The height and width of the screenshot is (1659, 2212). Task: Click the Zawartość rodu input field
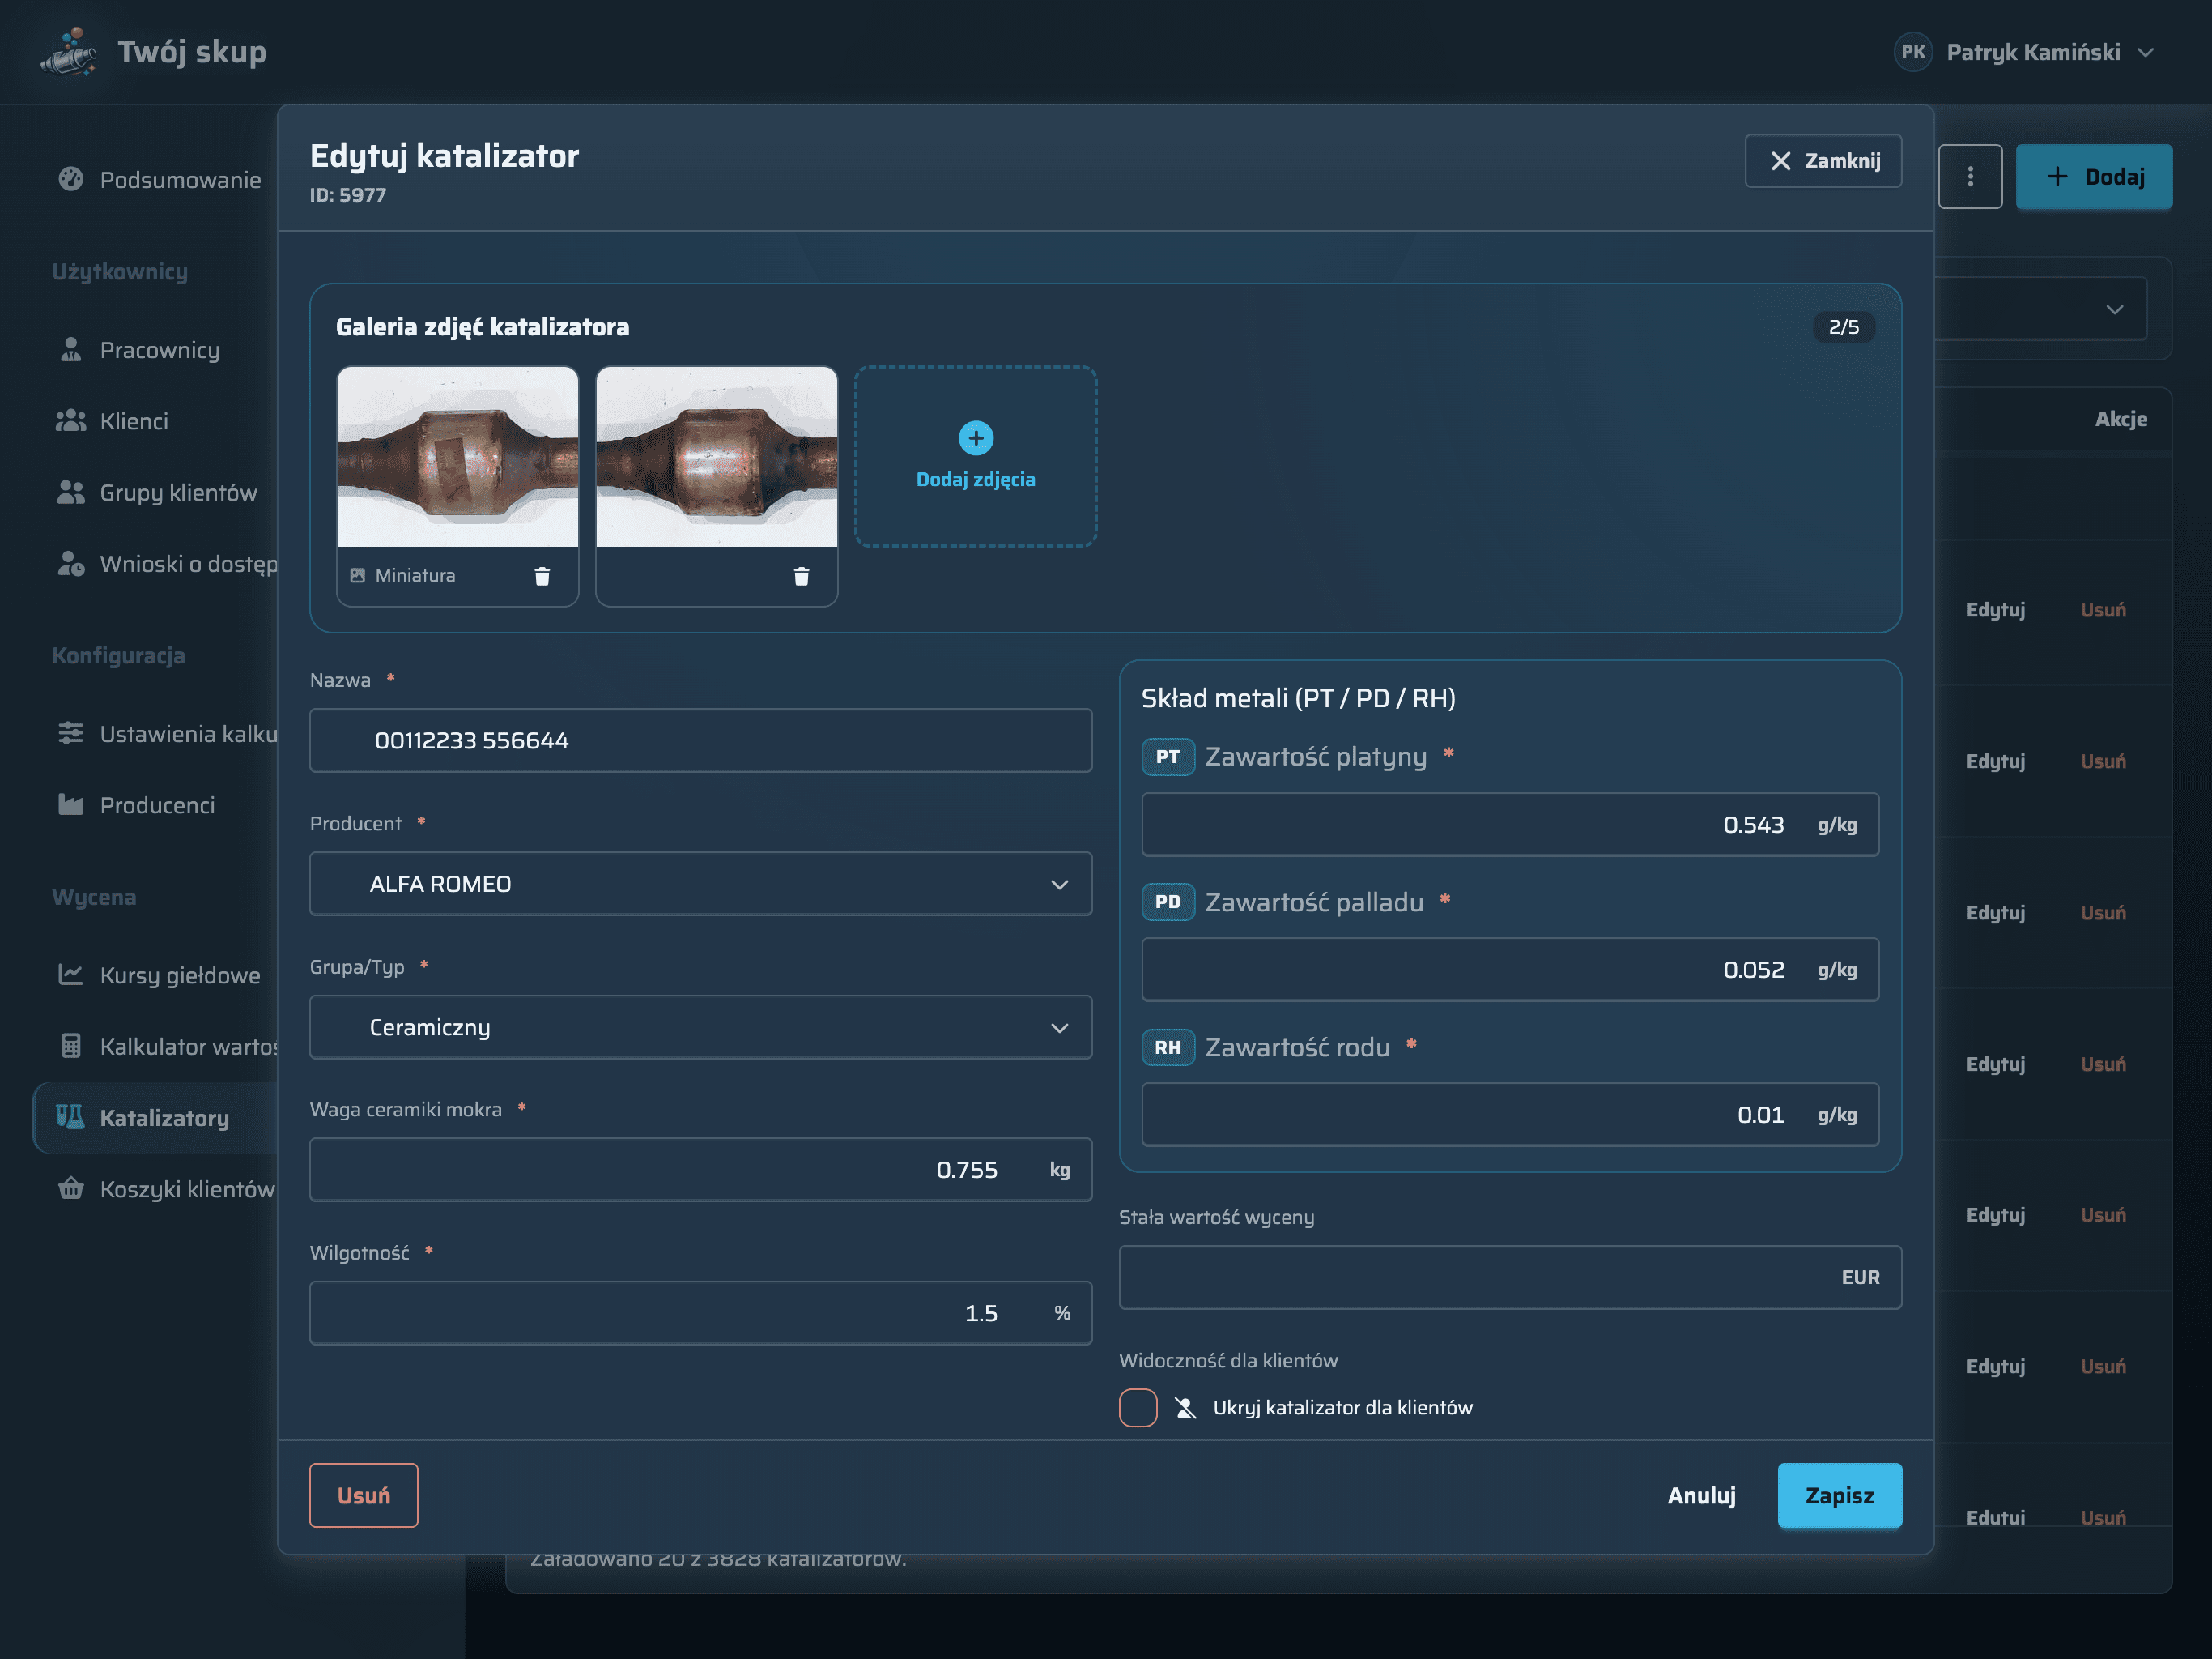coord(1510,1115)
